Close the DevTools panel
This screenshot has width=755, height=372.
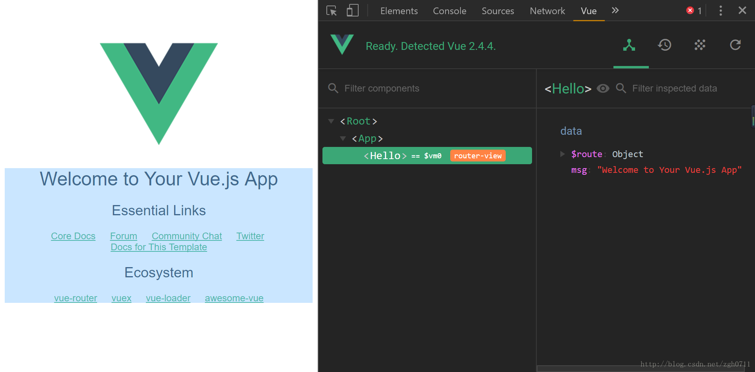click(x=742, y=10)
